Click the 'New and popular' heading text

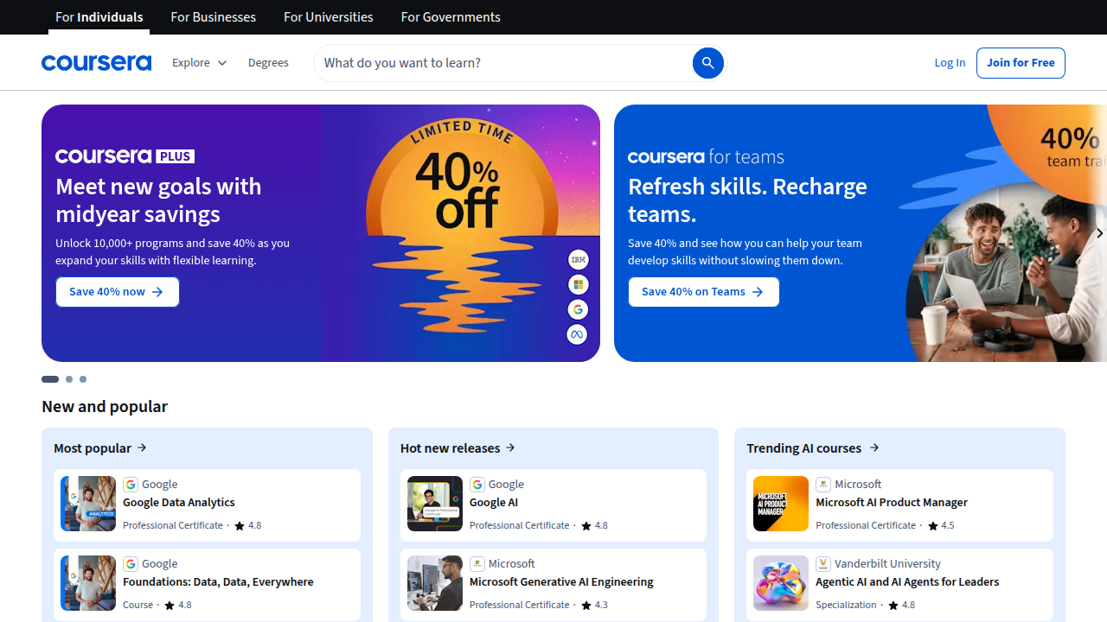click(x=105, y=406)
